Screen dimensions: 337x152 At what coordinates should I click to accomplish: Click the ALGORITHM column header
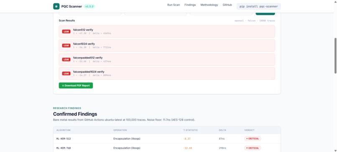coord(64,130)
